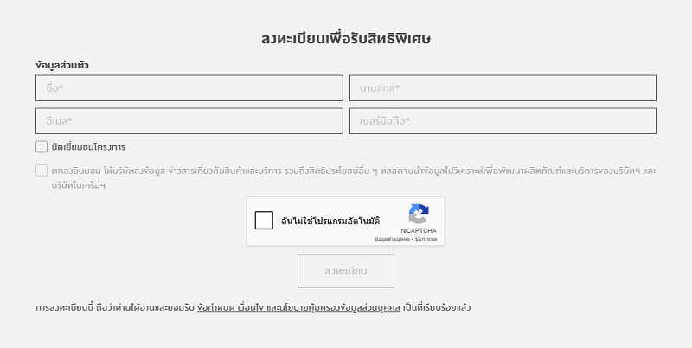Submit with the ลงทะเบียน button
The image size is (692, 348).
coord(345,271)
